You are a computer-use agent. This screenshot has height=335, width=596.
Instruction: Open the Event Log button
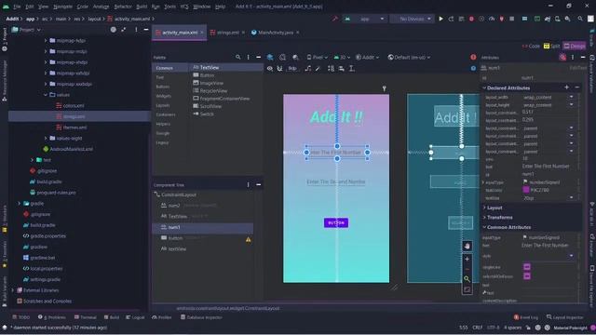click(x=526, y=317)
